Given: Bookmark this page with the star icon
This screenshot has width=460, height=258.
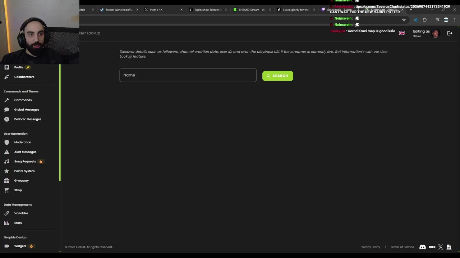Looking at the screenshot, I should click(404, 20).
